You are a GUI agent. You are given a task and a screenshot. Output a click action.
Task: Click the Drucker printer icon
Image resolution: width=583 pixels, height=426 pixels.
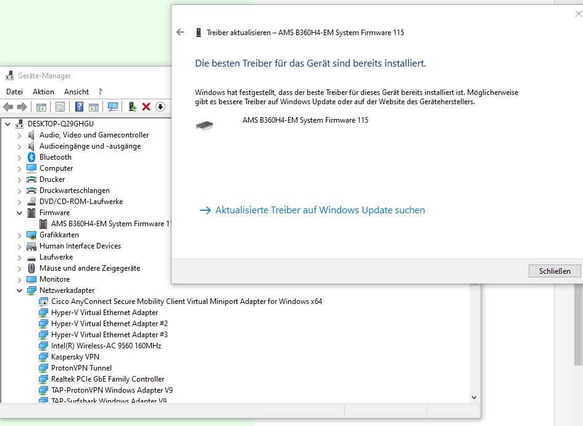click(31, 179)
